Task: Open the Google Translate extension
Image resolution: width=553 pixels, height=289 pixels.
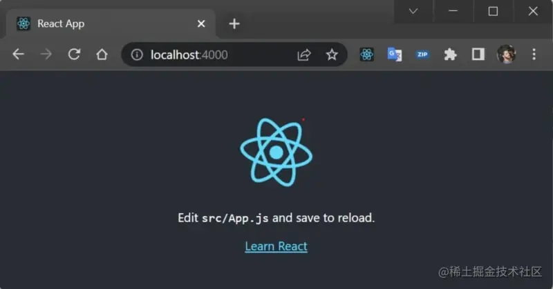Action: coord(395,54)
